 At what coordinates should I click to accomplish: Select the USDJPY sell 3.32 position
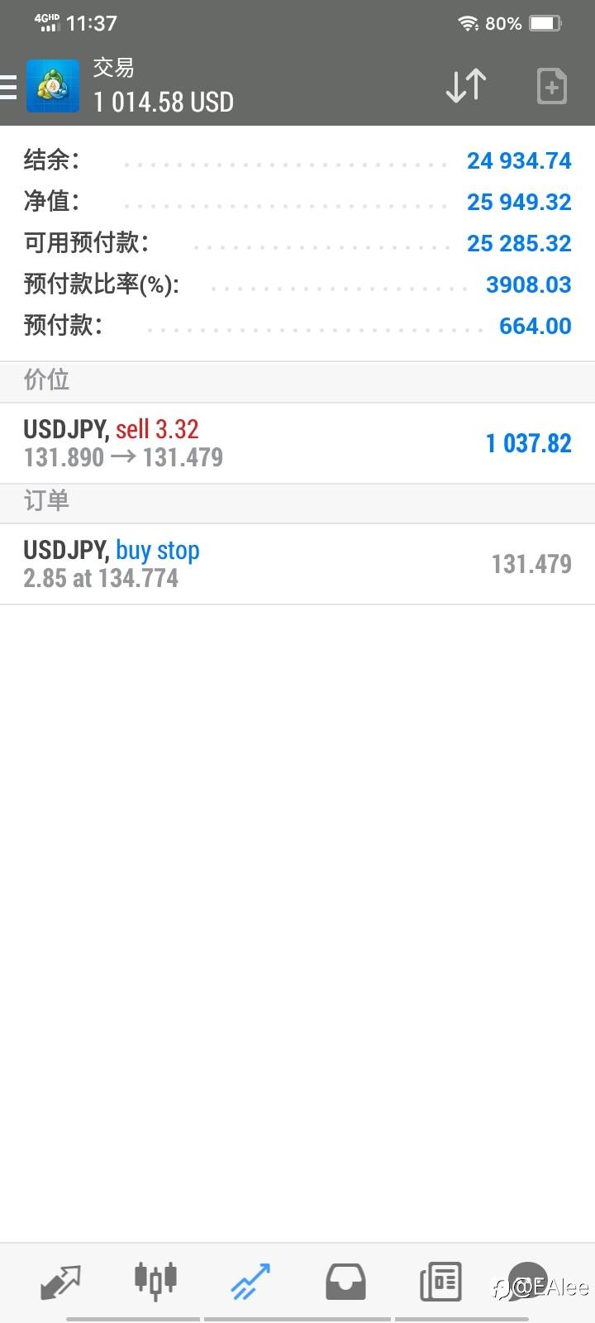click(x=297, y=443)
